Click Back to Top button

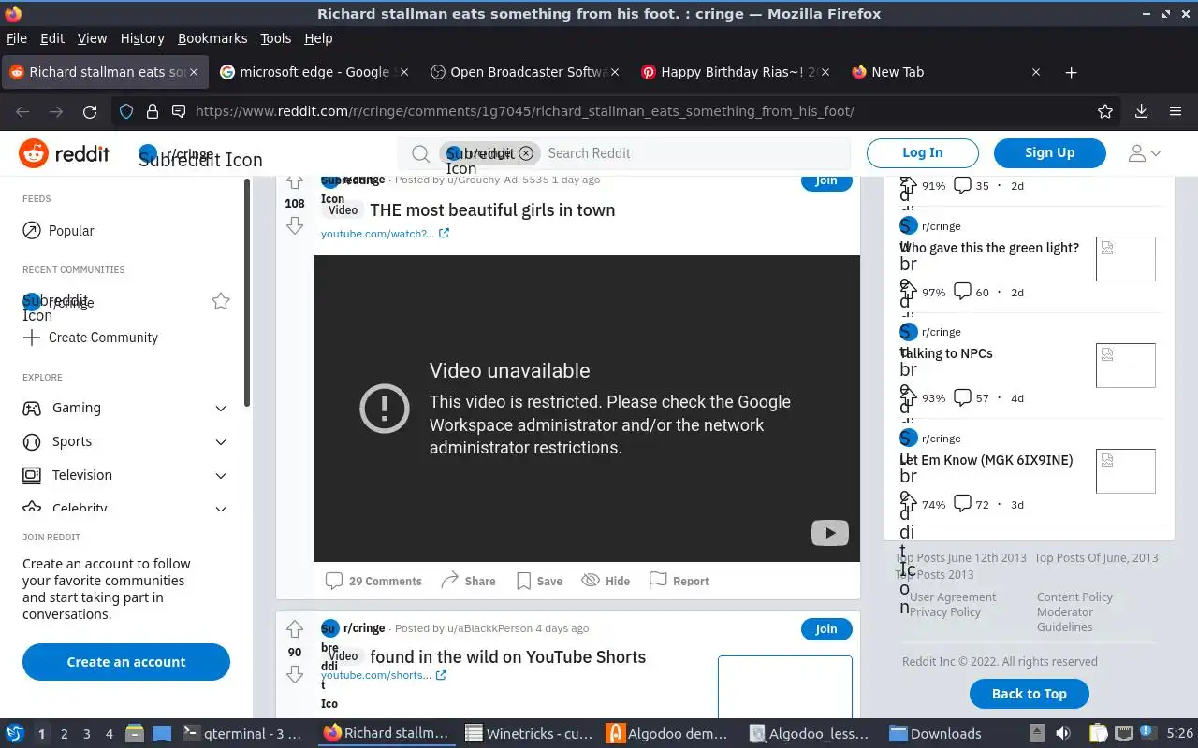click(x=1030, y=694)
